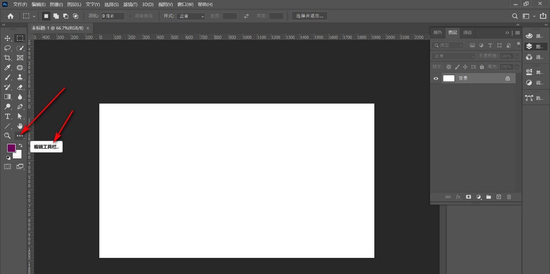Open the 填充 fill dropdown arrow
The width and height of the screenshot is (550, 274).
coord(517,67)
